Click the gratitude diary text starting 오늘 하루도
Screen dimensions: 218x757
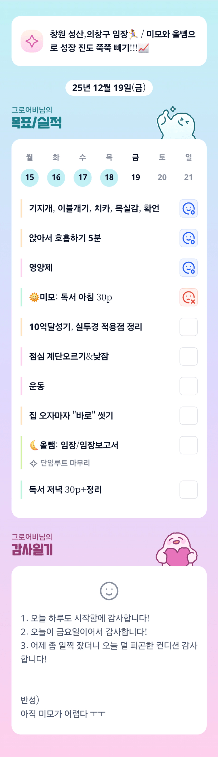pos(85,618)
